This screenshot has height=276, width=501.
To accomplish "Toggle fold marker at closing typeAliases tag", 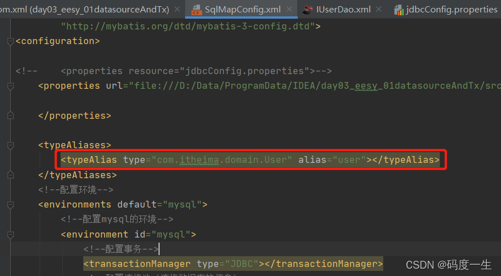I will coord(10,175).
